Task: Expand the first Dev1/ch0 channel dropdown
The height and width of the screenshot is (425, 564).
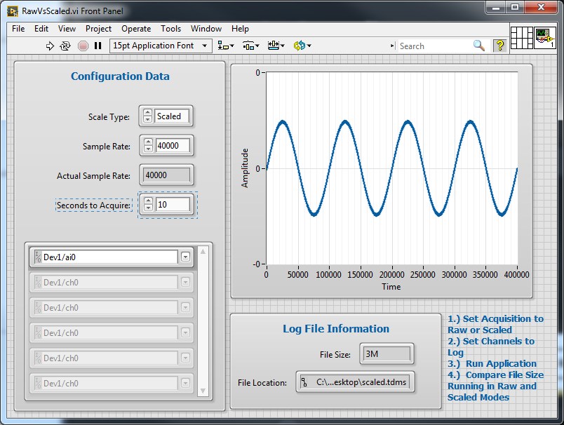Action: 184,283
